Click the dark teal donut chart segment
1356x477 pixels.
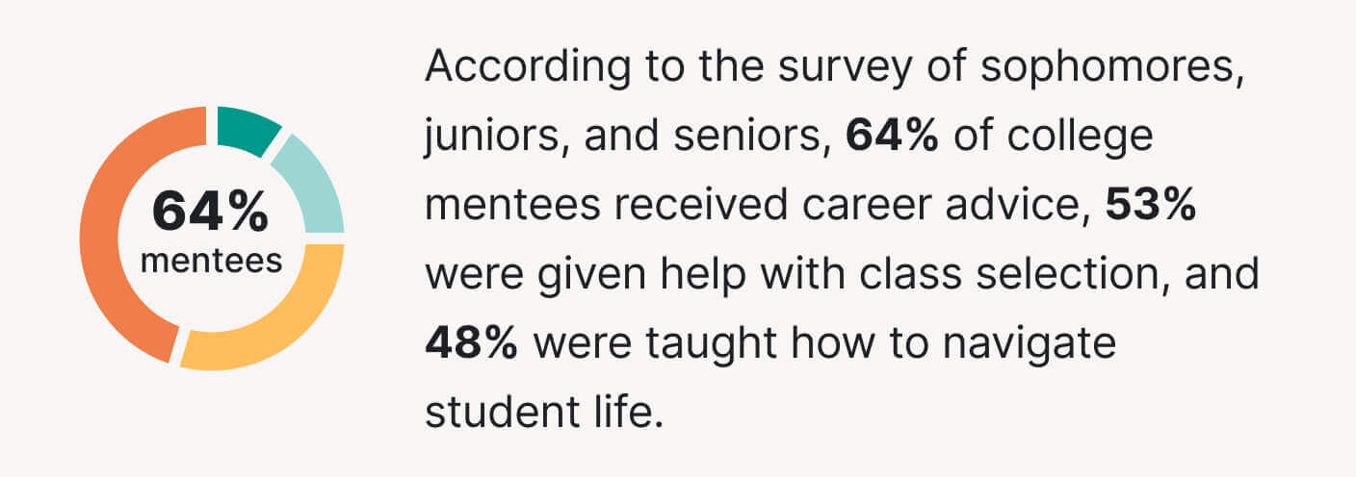pos(245,130)
